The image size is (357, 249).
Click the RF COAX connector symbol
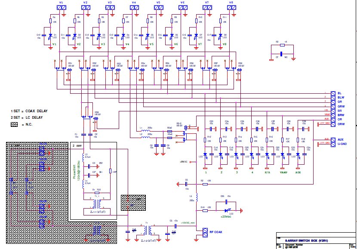(205, 233)
